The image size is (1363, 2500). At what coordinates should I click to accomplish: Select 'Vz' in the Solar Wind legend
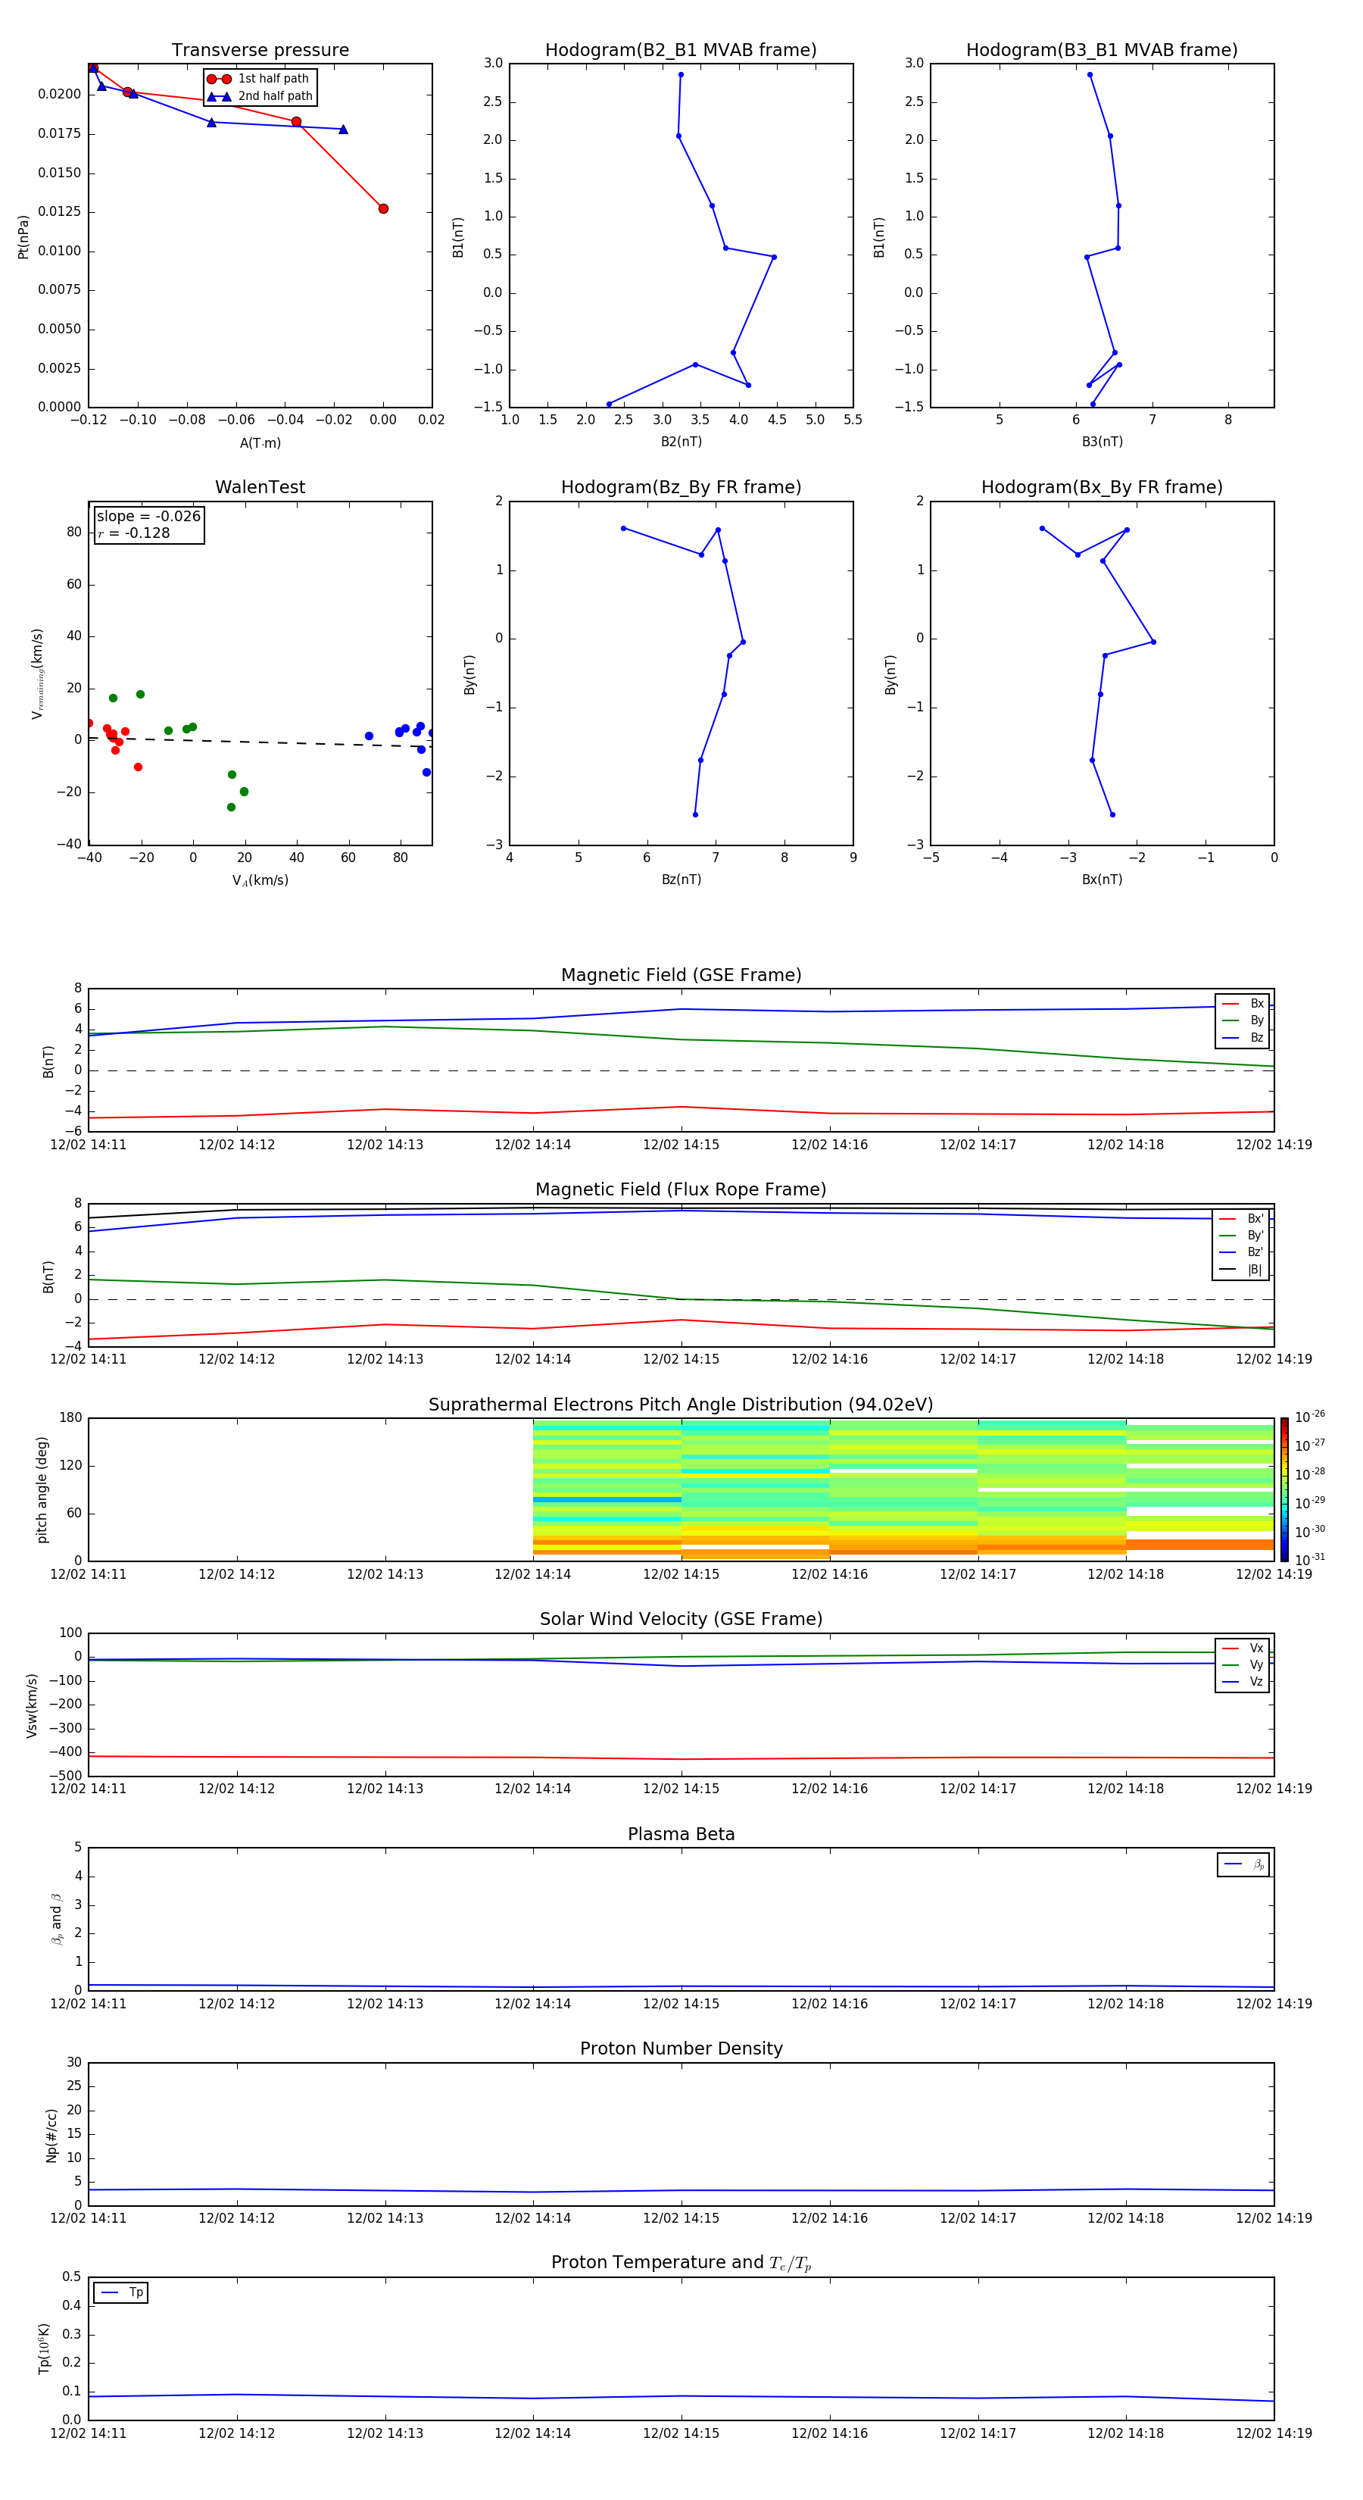[1243, 1682]
